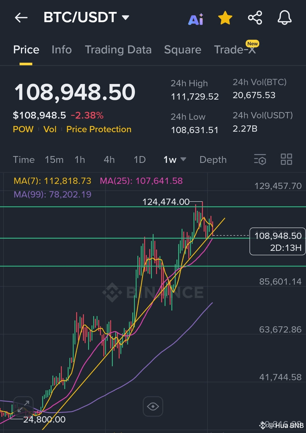This screenshot has height=433, width=306.
Task: Toggle the yellow favorite star
Action: [225, 18]
